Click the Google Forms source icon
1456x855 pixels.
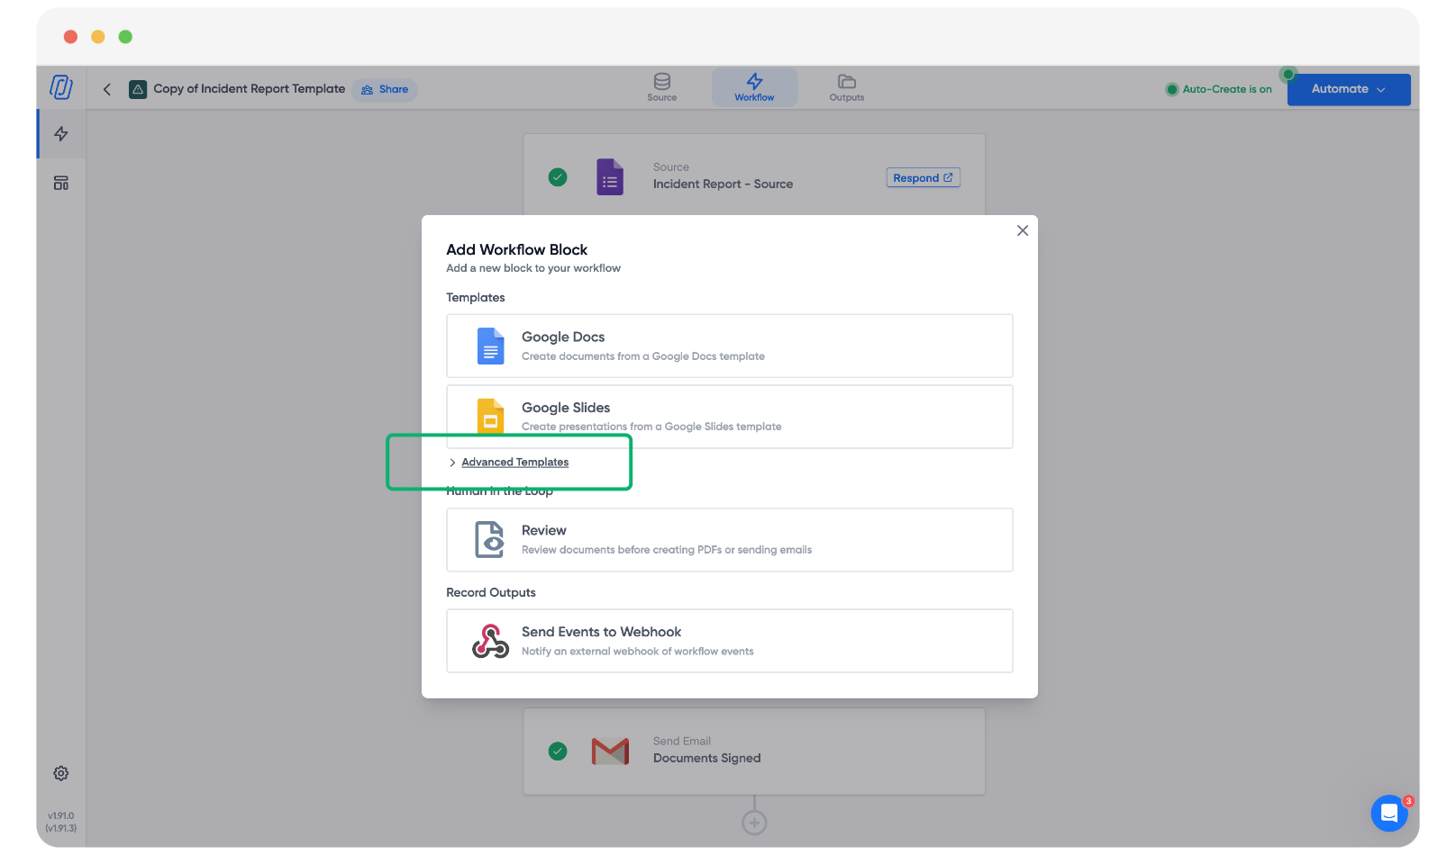(610, 177)
